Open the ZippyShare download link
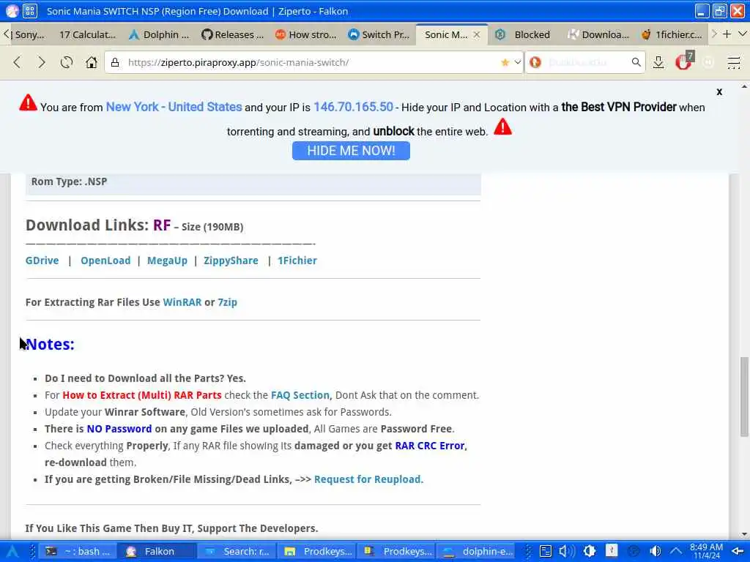 pos(231,261)
